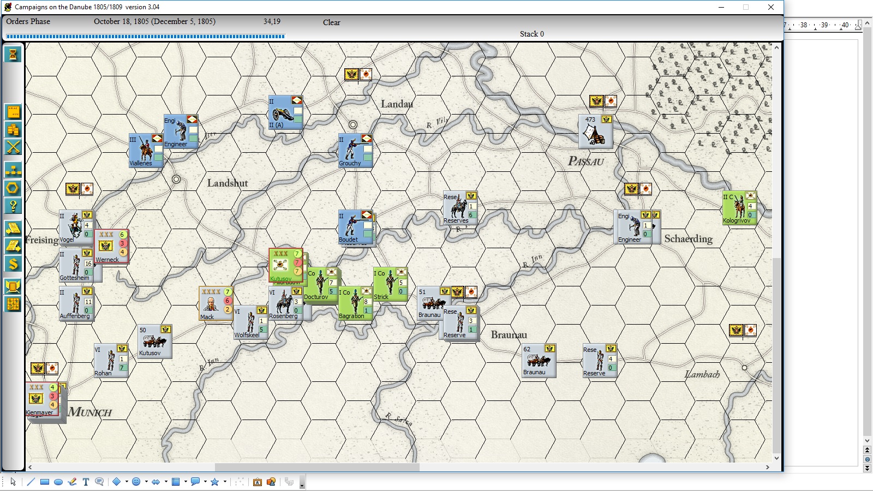The image size is (873, 491).
Task: Open the French/Austrian side toggle icon
Action: click(x=13, y=112)
